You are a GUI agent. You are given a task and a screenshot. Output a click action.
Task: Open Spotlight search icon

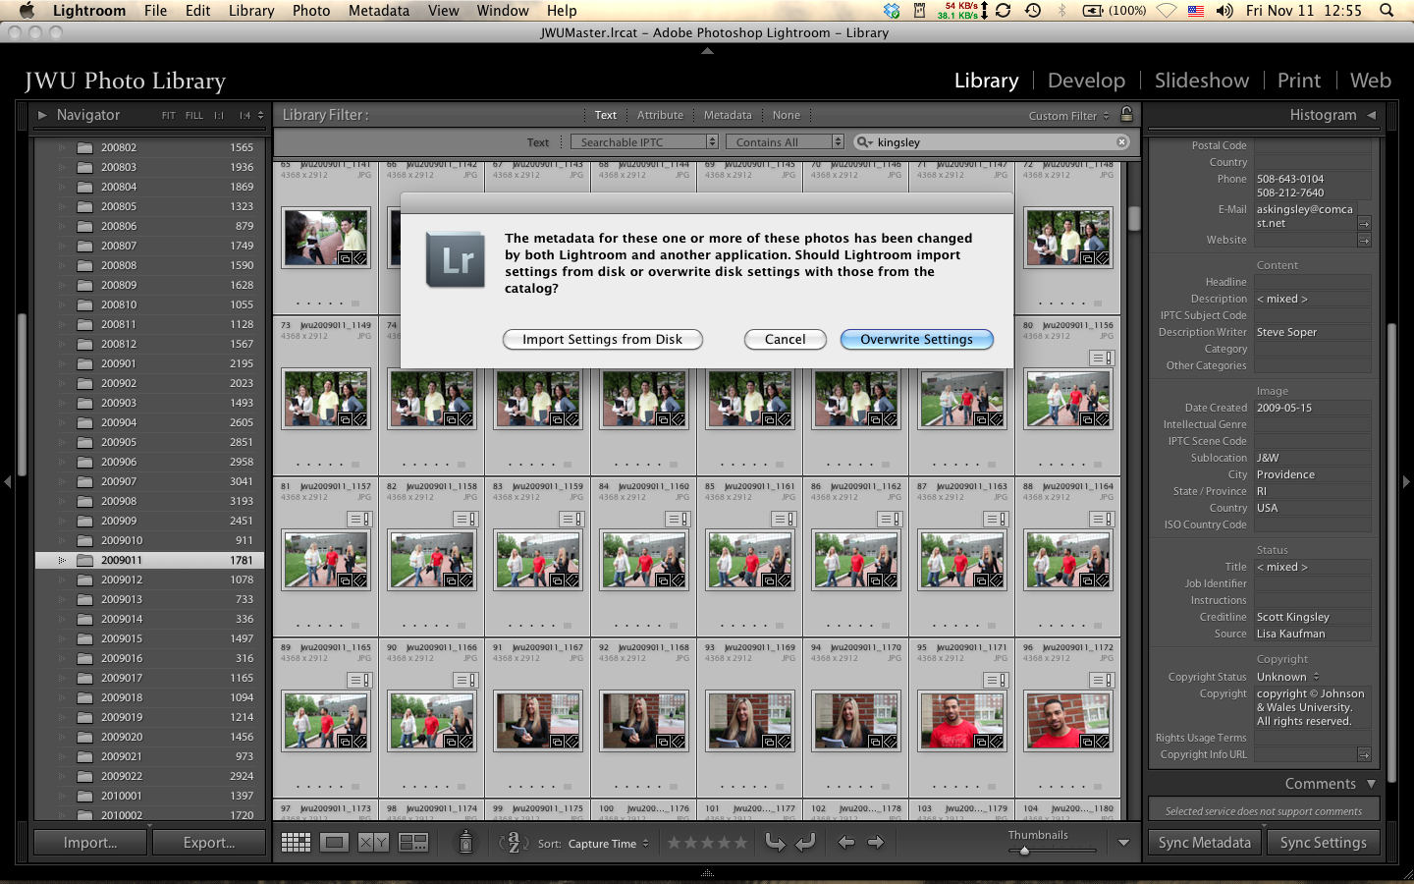click(1387, 11)
